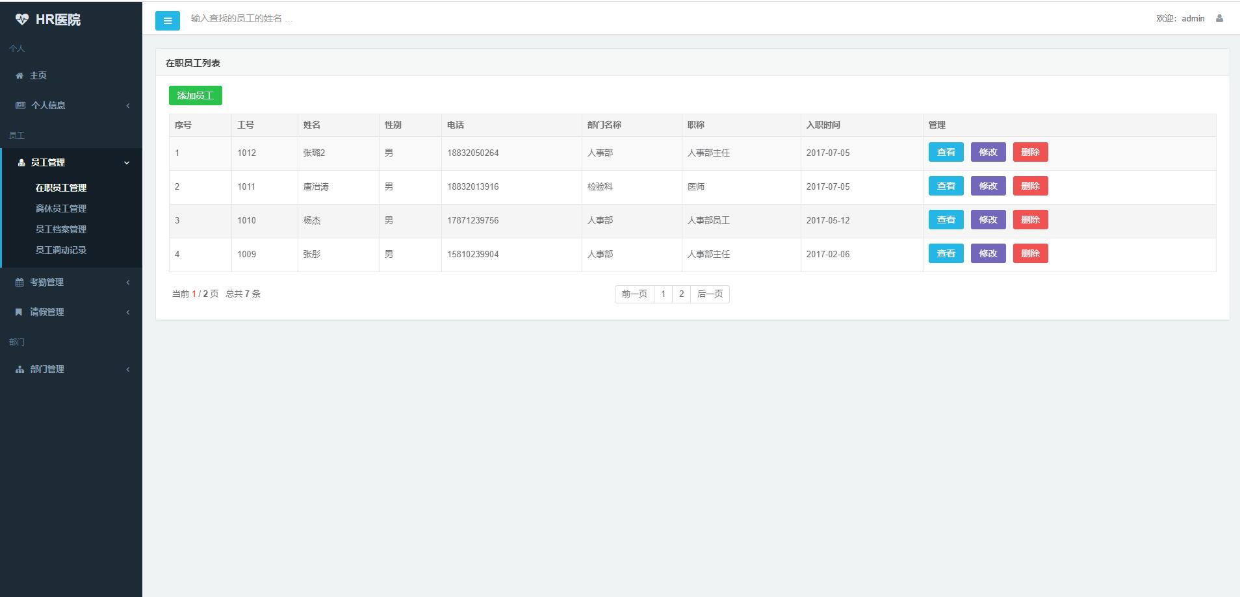Image resolution: width=1240 pixels, height=597 pixels.
Task: Select page 1 in pagination
Action: pos(663,294)
